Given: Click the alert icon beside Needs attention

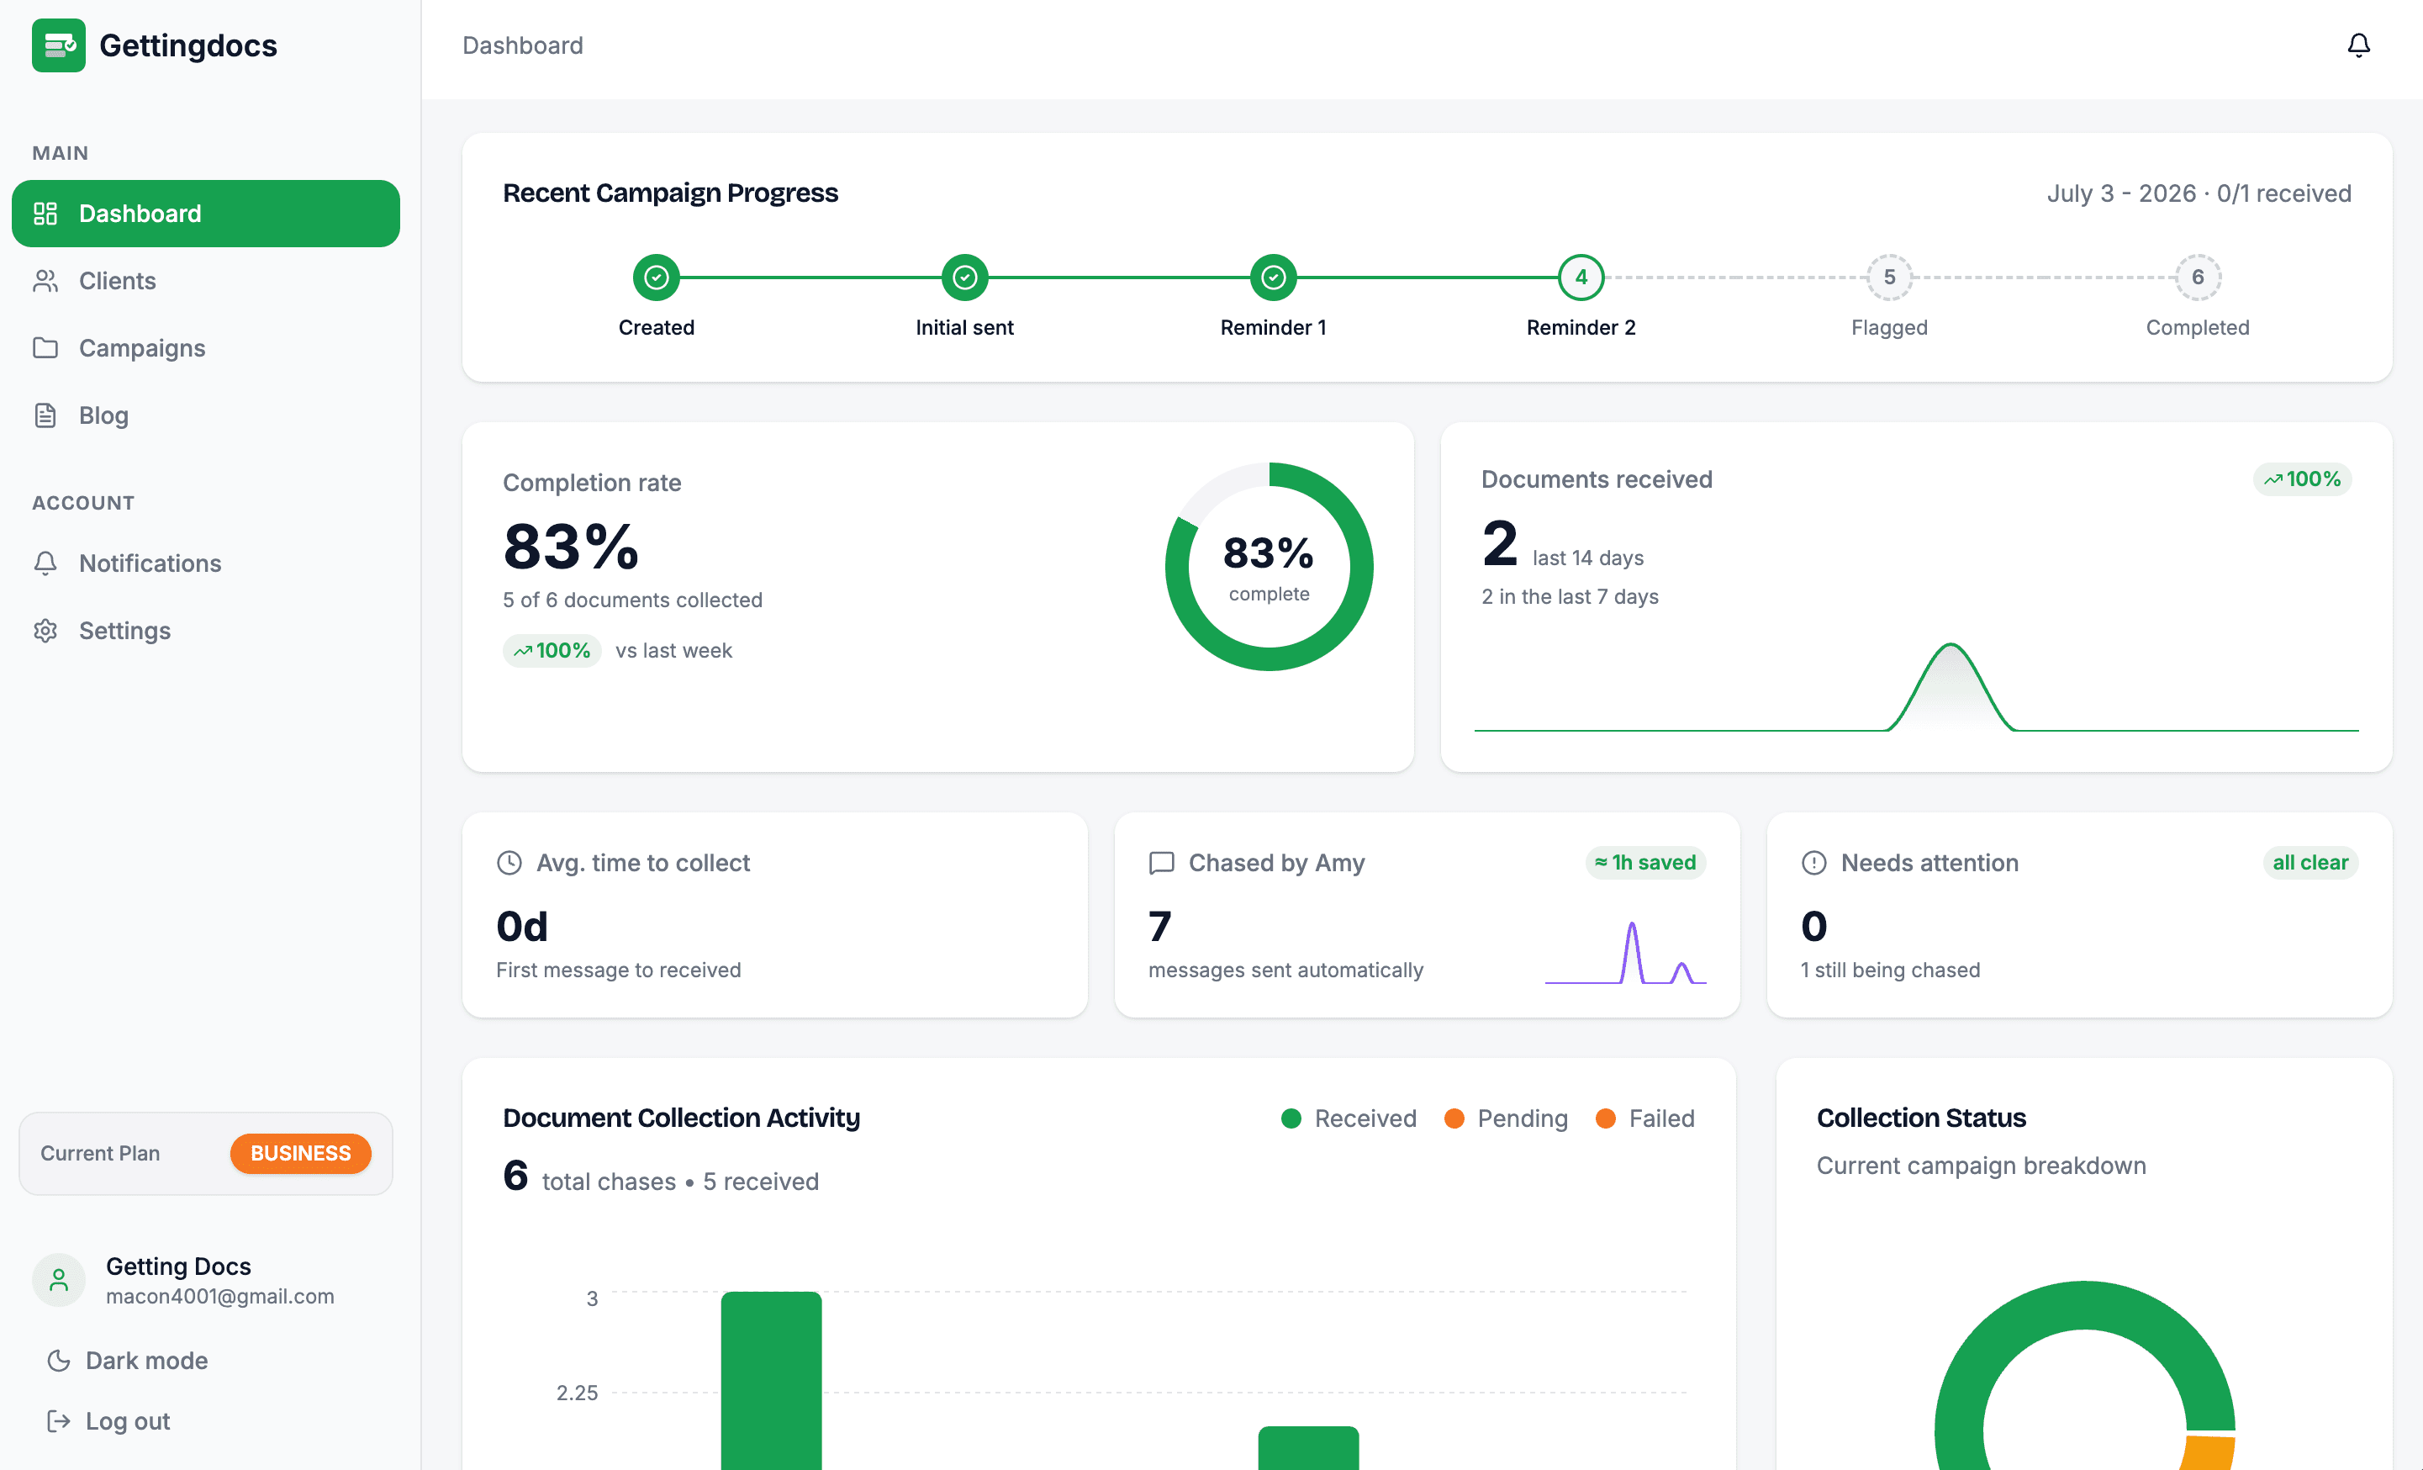Looking at the screenshot, I should (1813, 863).
